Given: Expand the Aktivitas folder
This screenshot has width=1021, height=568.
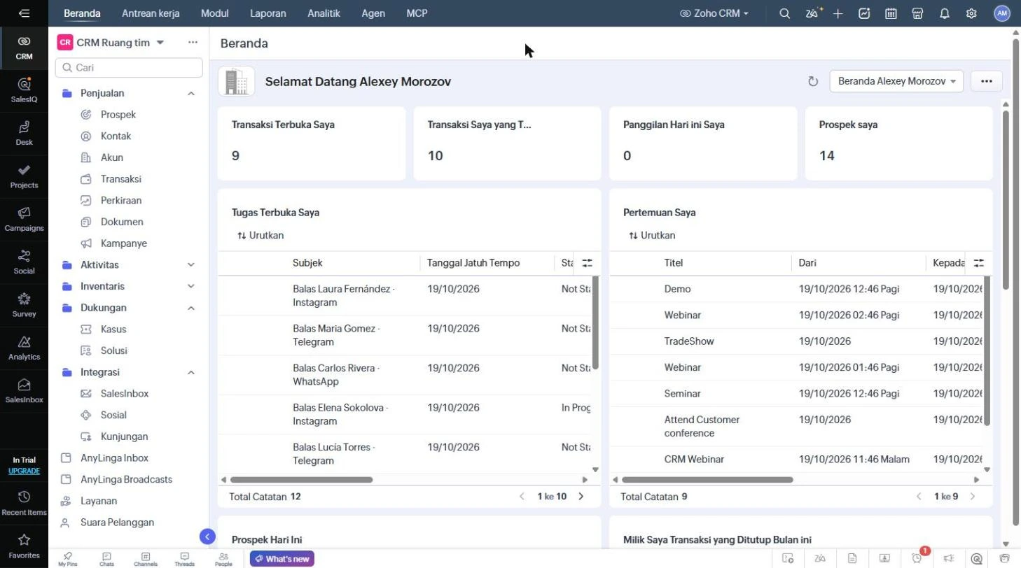Looking at the screenshot, I should pos(191,265).
